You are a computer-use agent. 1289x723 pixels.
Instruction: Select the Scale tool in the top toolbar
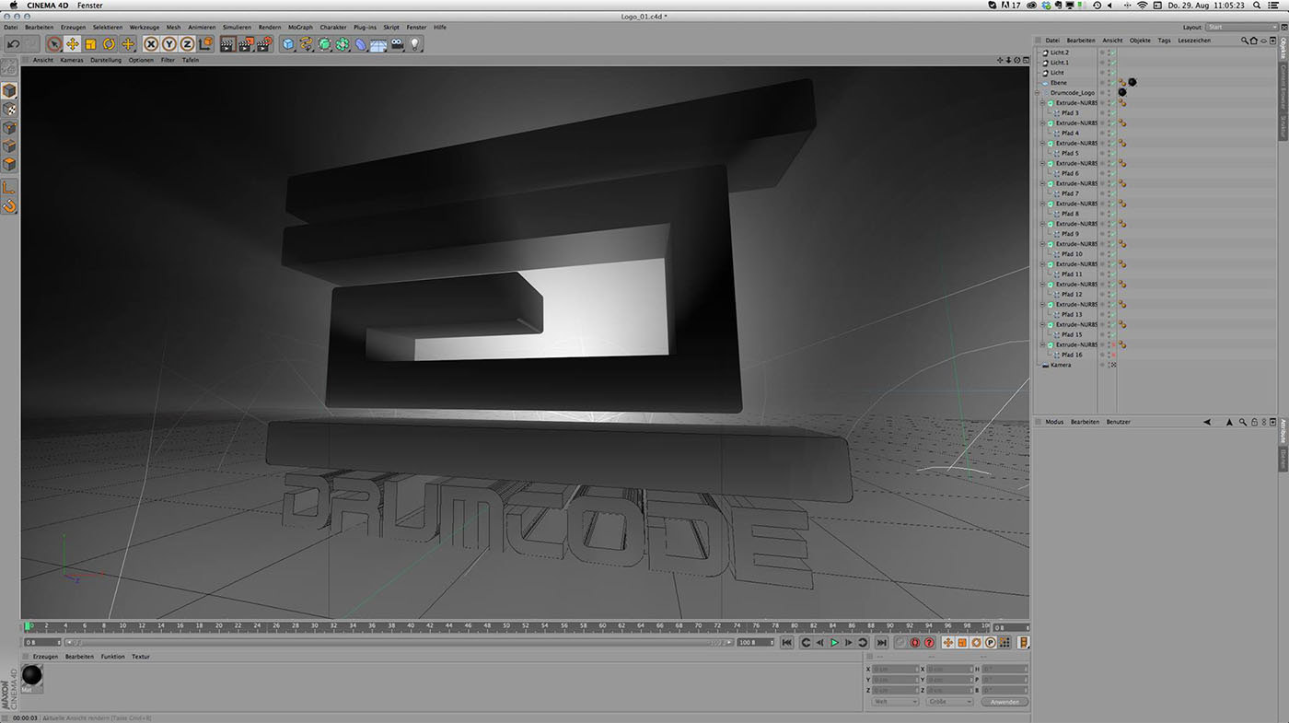point(91,43)
